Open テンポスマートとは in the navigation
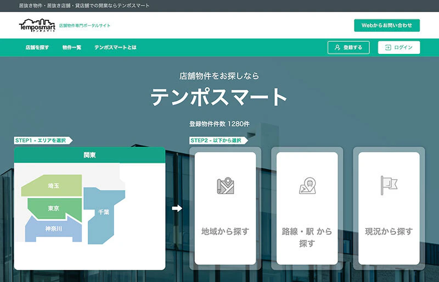 (115, 47)
